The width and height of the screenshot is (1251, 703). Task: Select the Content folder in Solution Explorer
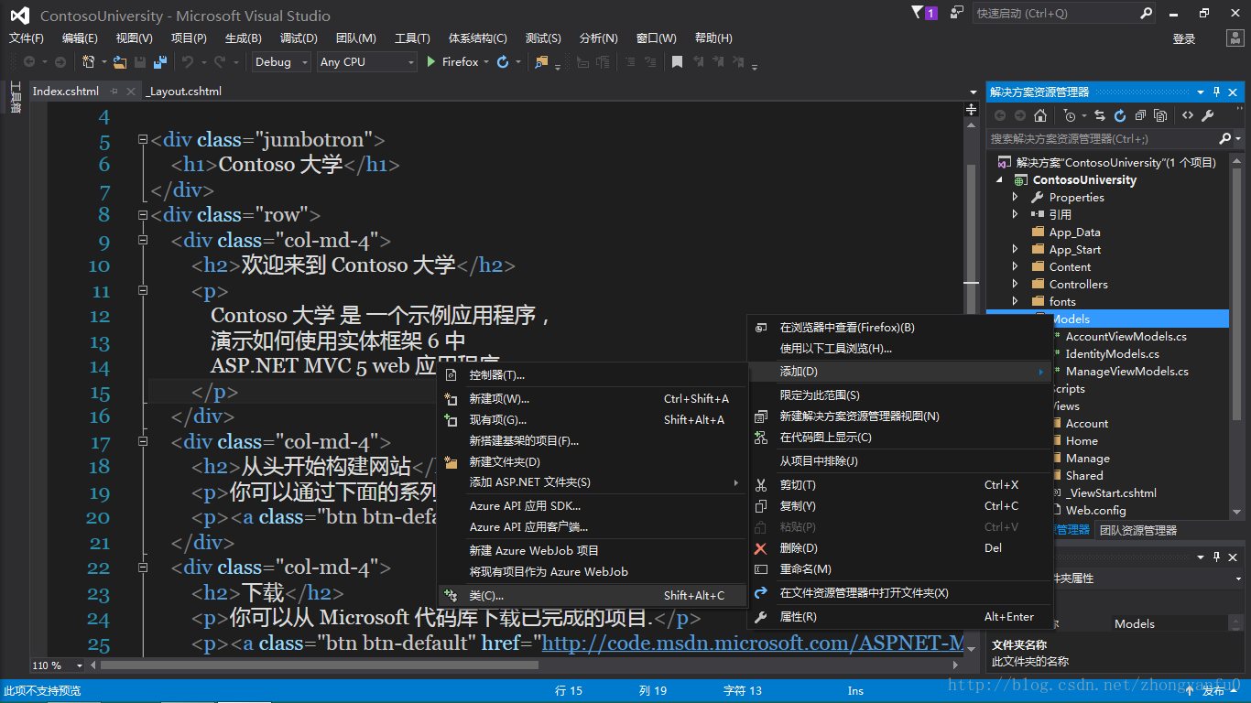(1070, 266)
